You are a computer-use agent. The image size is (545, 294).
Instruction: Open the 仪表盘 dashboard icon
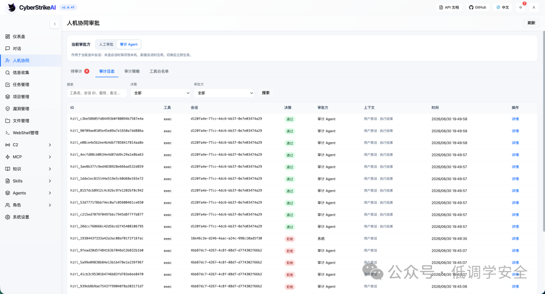click(8, 36)
